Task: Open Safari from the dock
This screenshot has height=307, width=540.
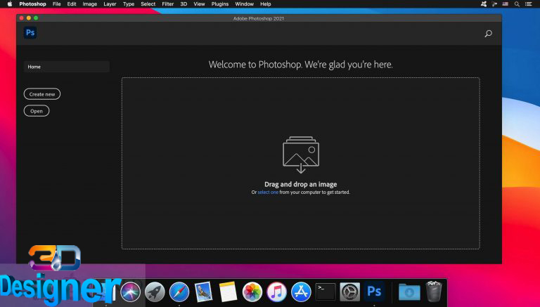Action: (179, 292)
